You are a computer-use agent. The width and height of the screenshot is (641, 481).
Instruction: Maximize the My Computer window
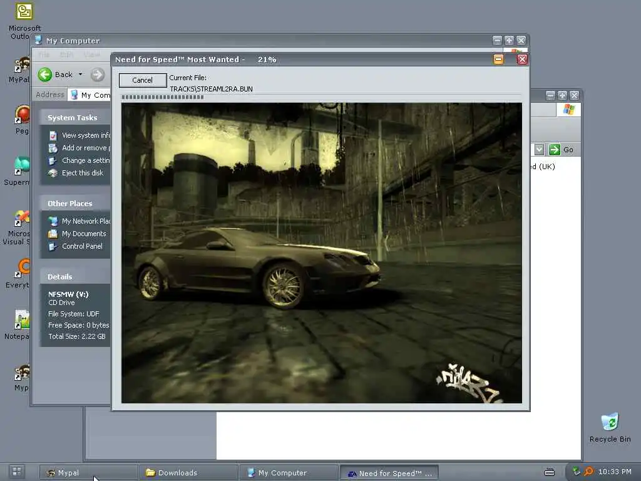point(509,40)
